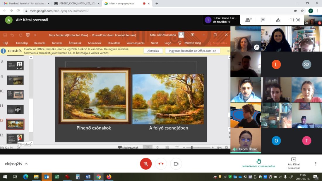Click the red hang up call button
Image resolution: width=322 pixels, height=181 pixels.
(x=161, y=164)
